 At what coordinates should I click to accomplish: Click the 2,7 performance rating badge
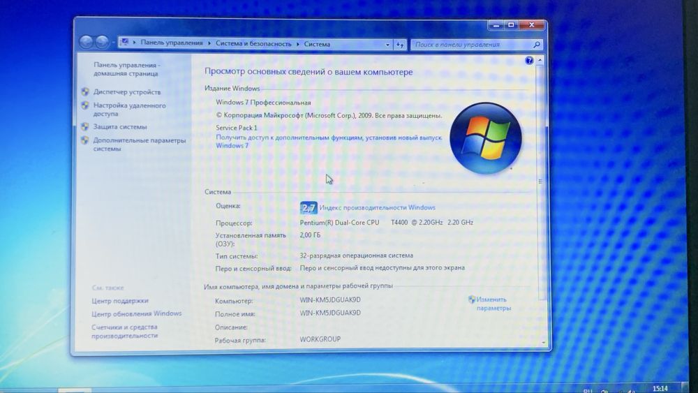(309, 207)
